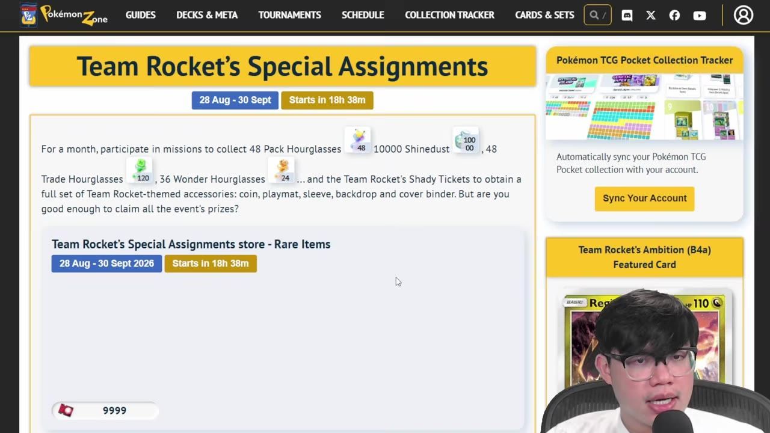The height and width of the screenshot is (433, 770).
Task: Open the X (Twitter) icon
Action: tap(651, 16)
